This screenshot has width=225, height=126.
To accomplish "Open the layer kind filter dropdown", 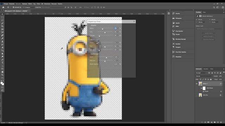I will coord(201,73).
